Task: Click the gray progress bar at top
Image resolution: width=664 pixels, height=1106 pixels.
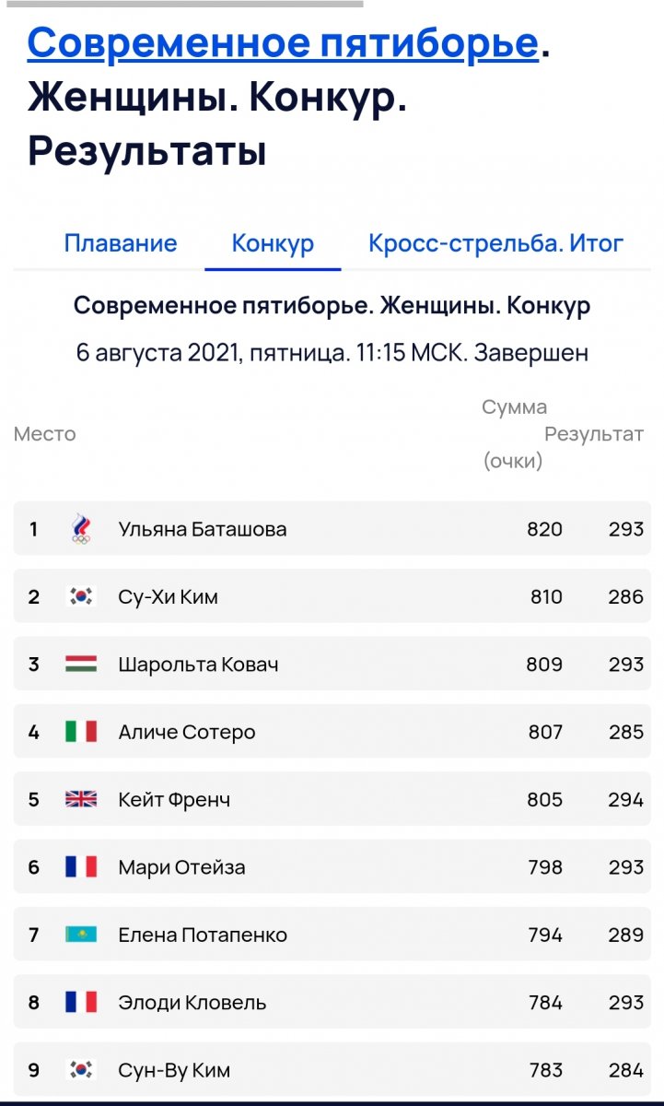Action: click(x=181, y=4)
